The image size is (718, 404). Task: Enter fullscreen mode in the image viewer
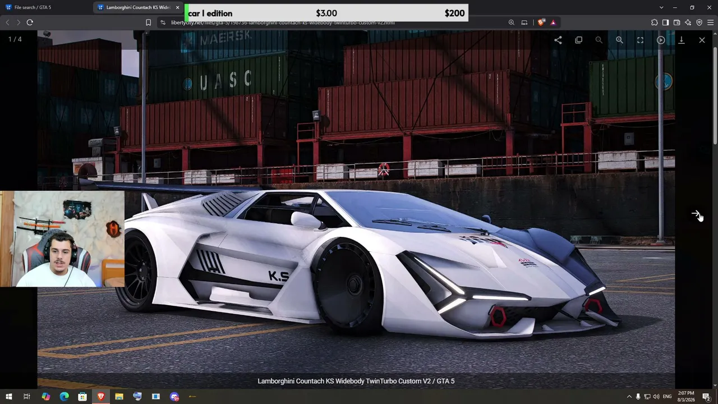[640, 40]
